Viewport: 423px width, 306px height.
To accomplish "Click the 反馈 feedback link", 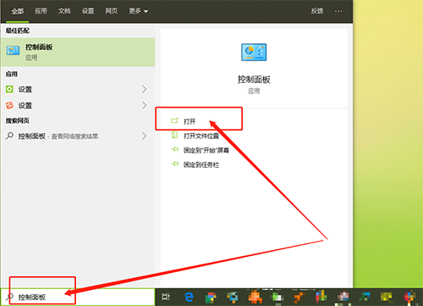I will pyautogui.click(x=317, y=11).
